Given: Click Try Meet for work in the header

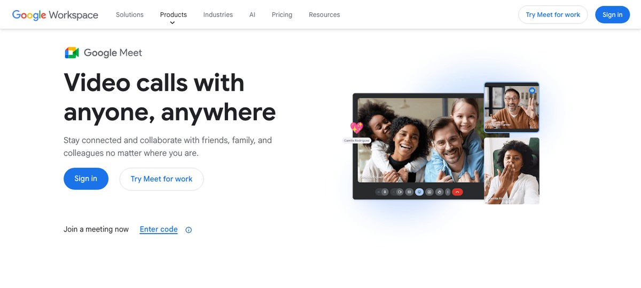Looking at the screenshot, I should click(x=553, y=15).
